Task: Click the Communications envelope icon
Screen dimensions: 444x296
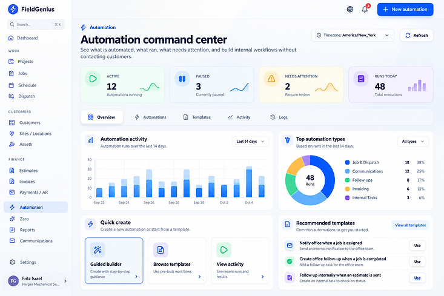Action: pos(12,241)
